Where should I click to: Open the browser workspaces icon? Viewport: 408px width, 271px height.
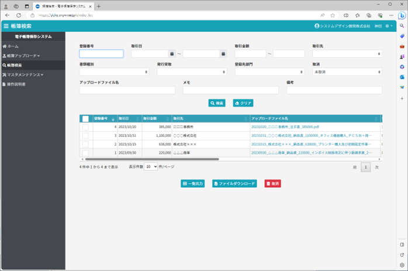tap(16, 6)
